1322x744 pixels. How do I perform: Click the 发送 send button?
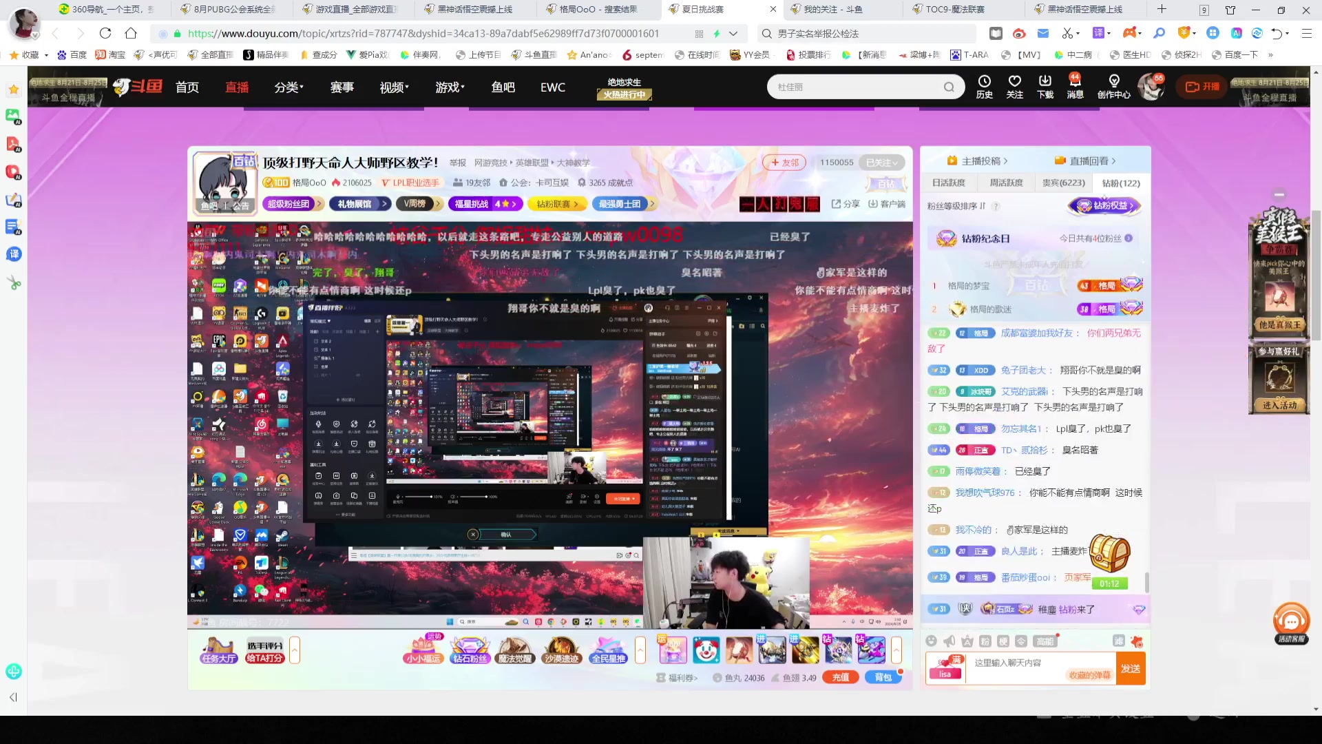coord(1131,669)
